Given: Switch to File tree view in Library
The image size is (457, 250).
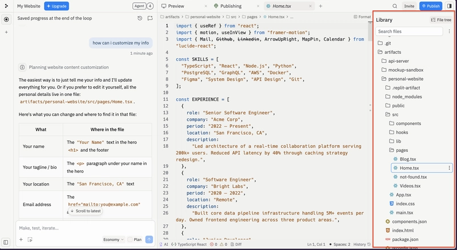Looking at the screenshot, I should (x=441, y=20).
